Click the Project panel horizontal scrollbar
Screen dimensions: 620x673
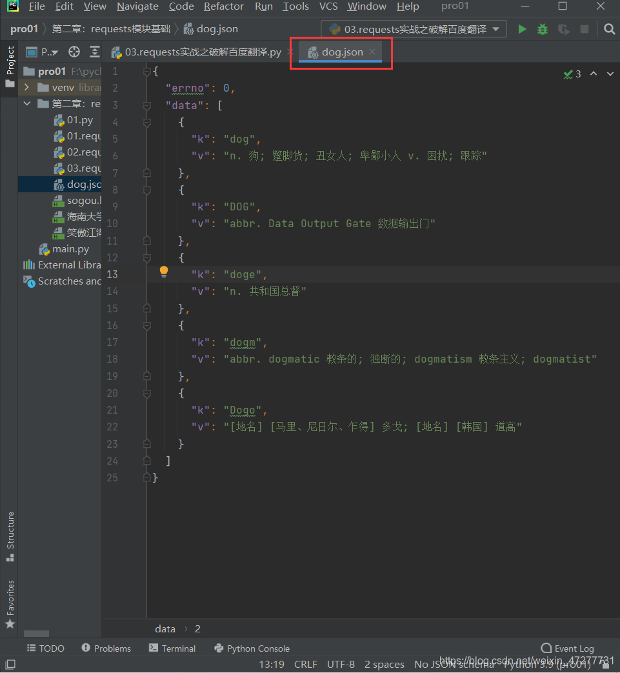tap(37, 634)
